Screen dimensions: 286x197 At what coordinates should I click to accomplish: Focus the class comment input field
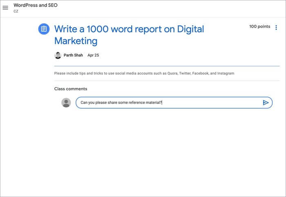point(204,103)
